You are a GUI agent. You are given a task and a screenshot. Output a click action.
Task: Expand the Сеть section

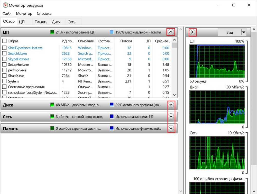pyautogui.click(x=171, y=116)
